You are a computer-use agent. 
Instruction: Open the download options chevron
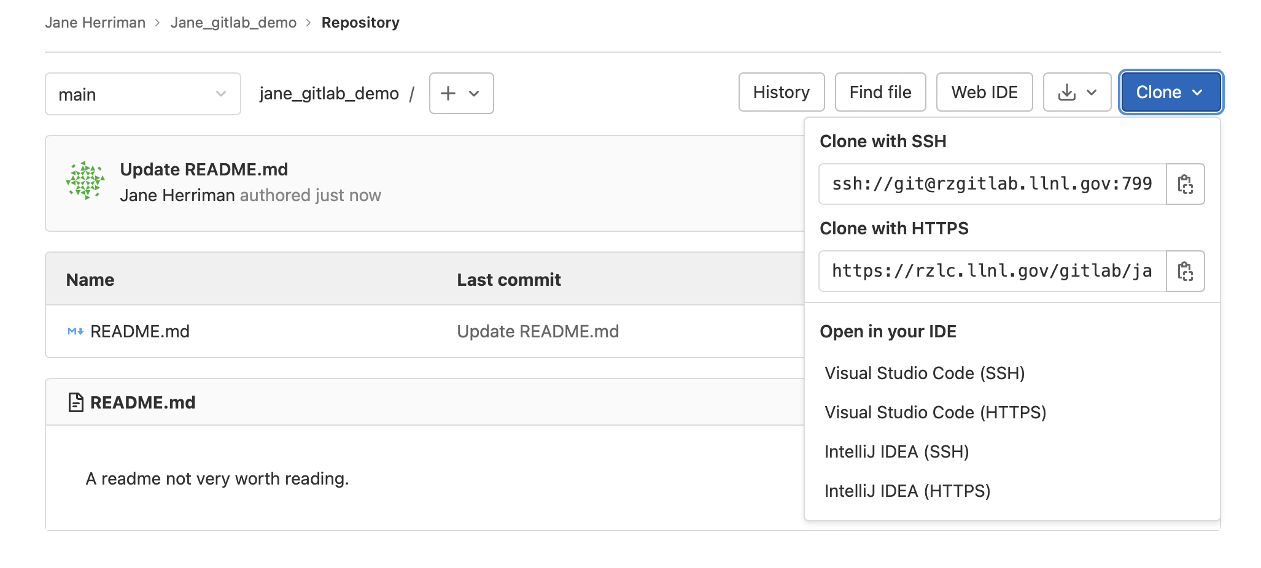[1092, 93]
